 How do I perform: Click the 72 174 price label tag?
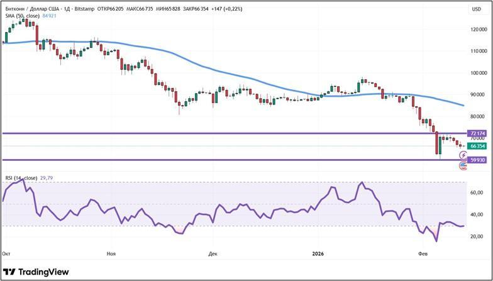coord(477,133)
